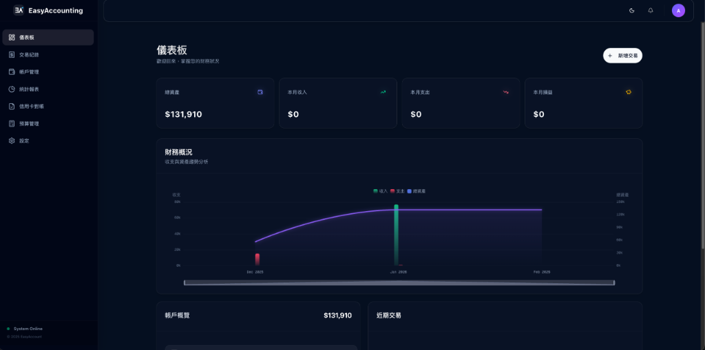Click the EasyAccounting logo icon
Image resolution: width=705 pixels, height=350 pixels.
[x=19, y=10]
